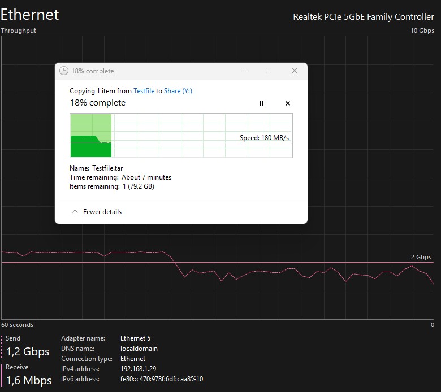The height and width of the screenshot is (392, 441).
Task: Click the IPv4 address 192.168.1.29
Action: click(138, 368)
